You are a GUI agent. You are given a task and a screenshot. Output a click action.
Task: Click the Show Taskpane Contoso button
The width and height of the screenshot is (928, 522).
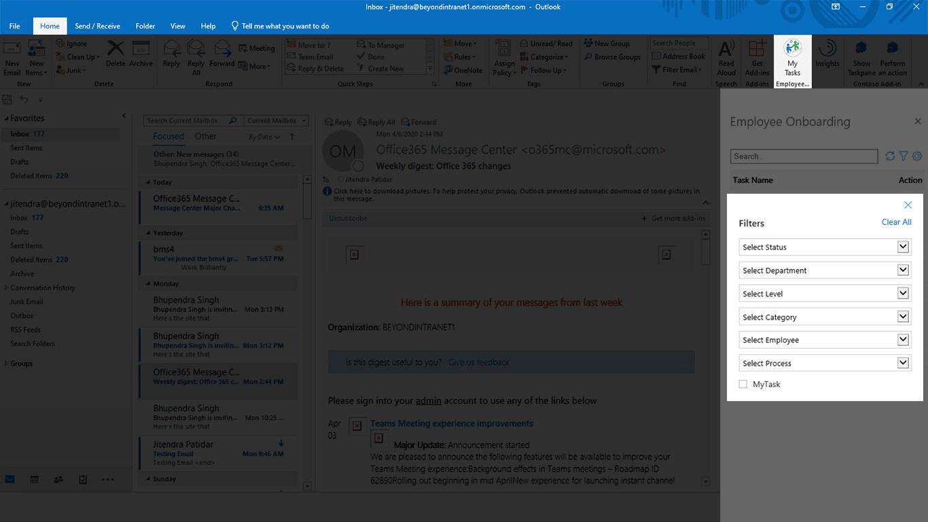point(861,58)
